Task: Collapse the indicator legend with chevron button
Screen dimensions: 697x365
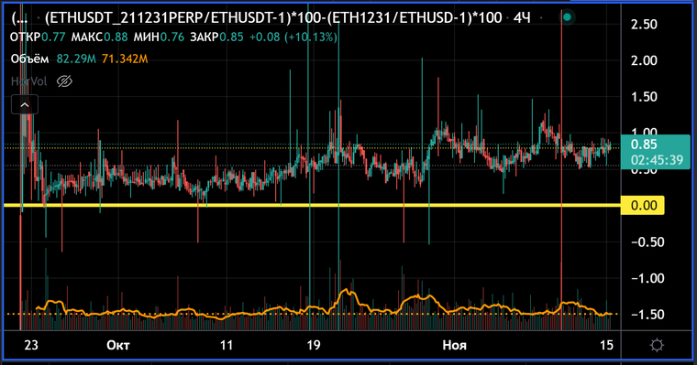Action: tap(25, 104)
